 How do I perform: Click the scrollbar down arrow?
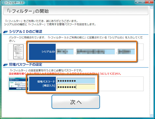[x=152, y=116]
